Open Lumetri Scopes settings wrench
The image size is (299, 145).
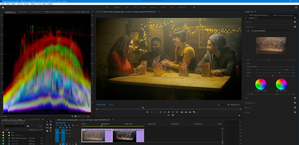point(72,116)
